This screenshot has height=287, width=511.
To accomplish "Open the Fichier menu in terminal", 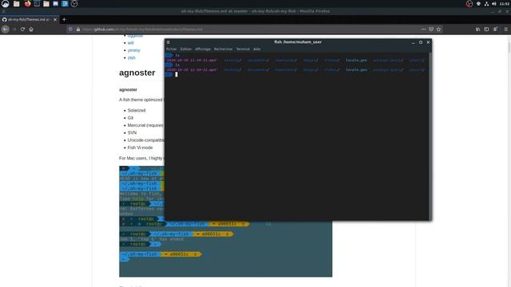I will 171,49.
